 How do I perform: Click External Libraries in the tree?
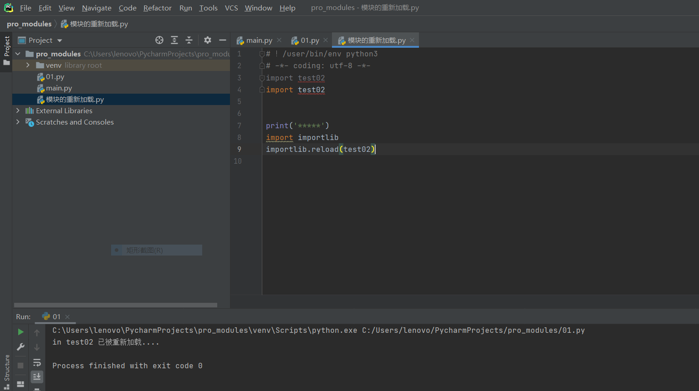click(64, 111)
